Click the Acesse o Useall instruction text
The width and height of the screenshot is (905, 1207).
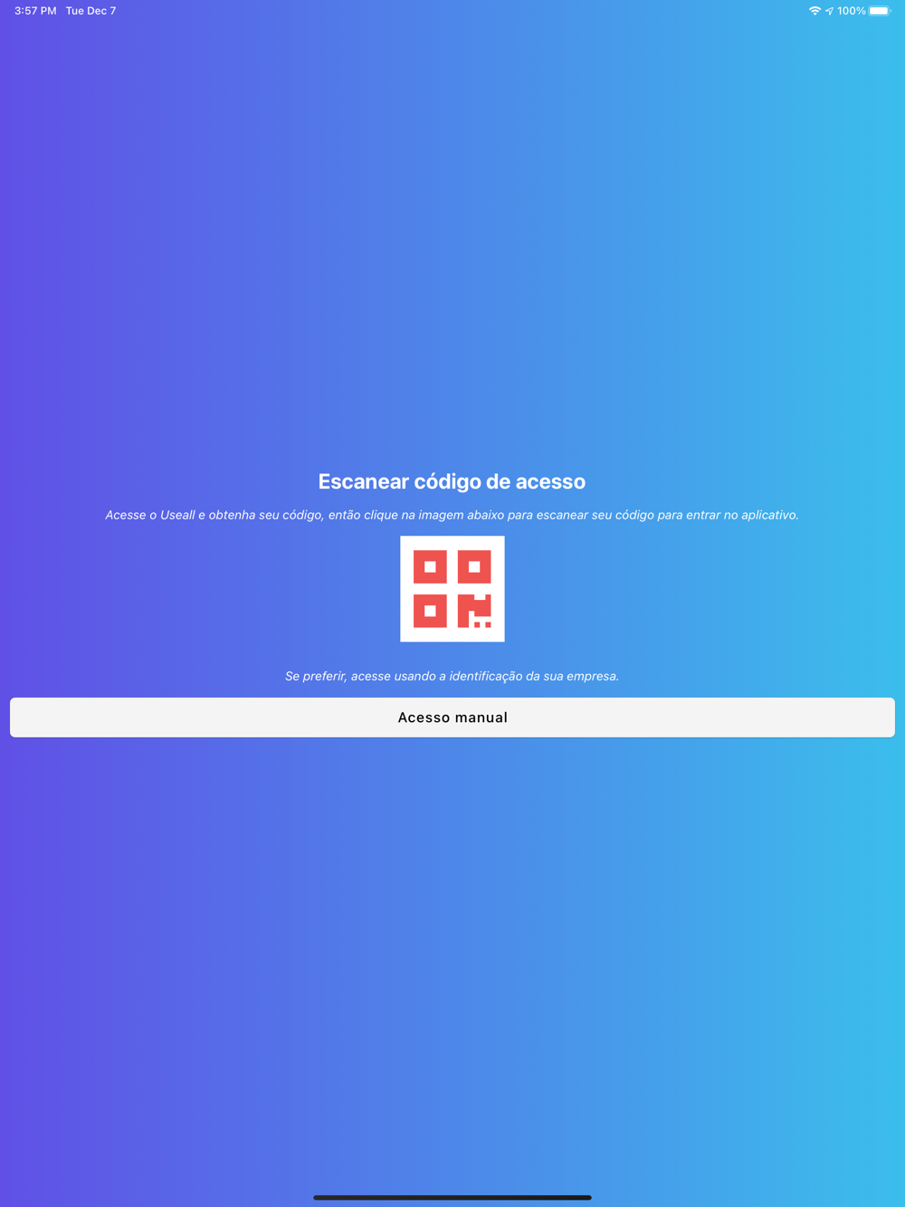[x=452, y=515]
